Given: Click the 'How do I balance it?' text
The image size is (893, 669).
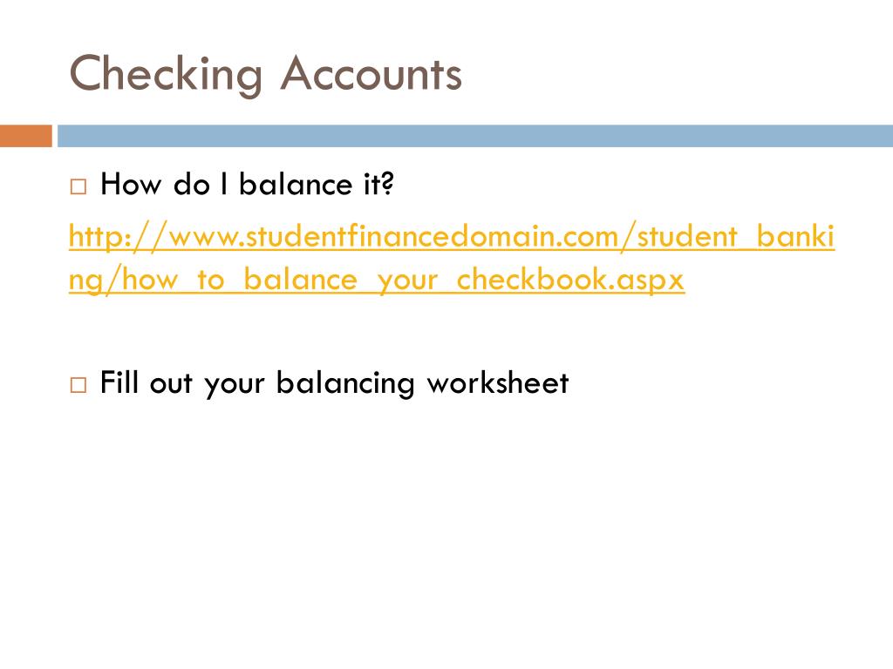Looking at the screenshot, I should (x=247, y=184).
